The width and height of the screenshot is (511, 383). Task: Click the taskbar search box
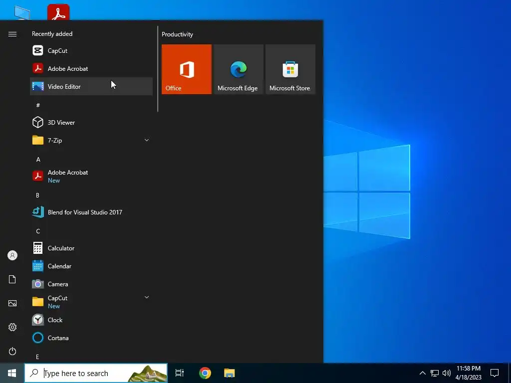coord(96,373)
